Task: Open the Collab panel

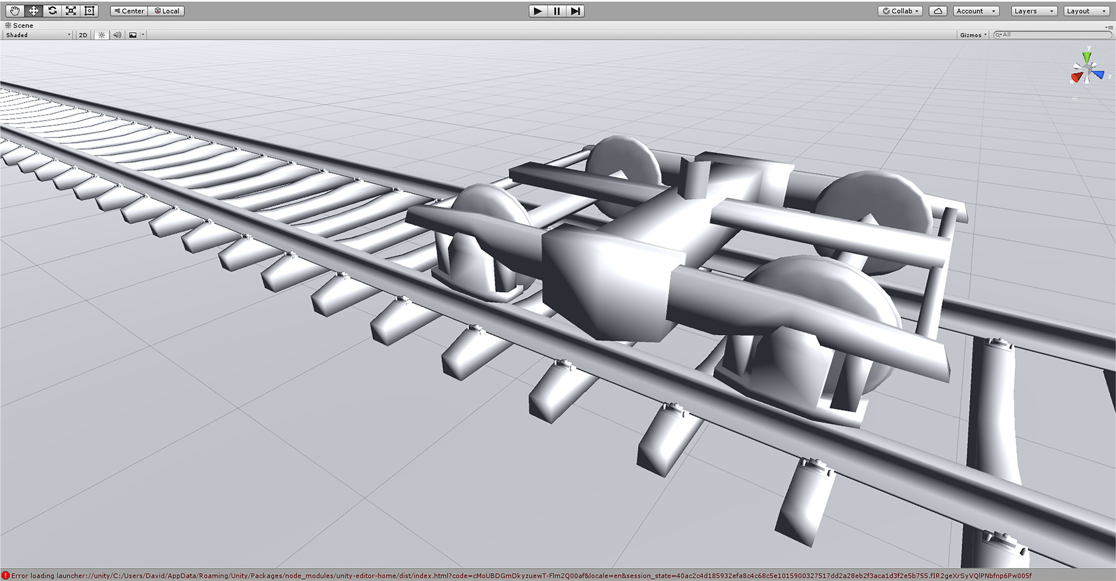Action: pos(900,10)
